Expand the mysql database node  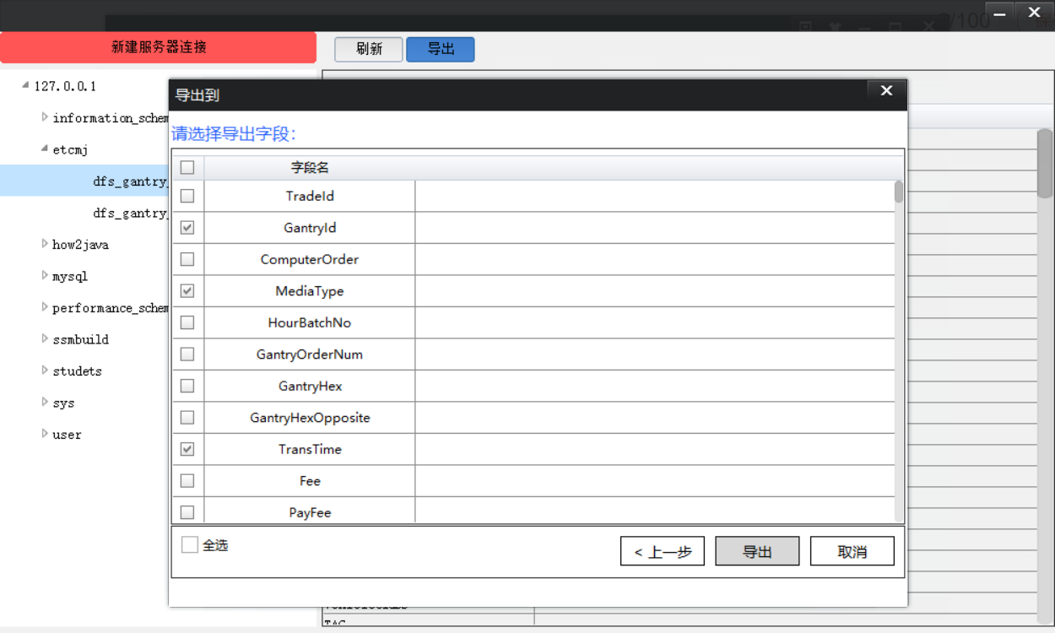click(x=45, y=275)
